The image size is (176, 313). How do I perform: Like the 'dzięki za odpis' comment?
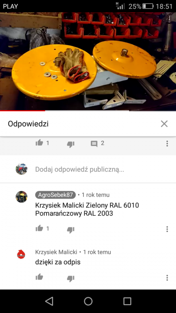coord(39,277)
